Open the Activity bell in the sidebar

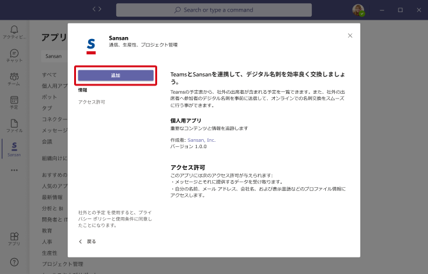pos(14,32)
